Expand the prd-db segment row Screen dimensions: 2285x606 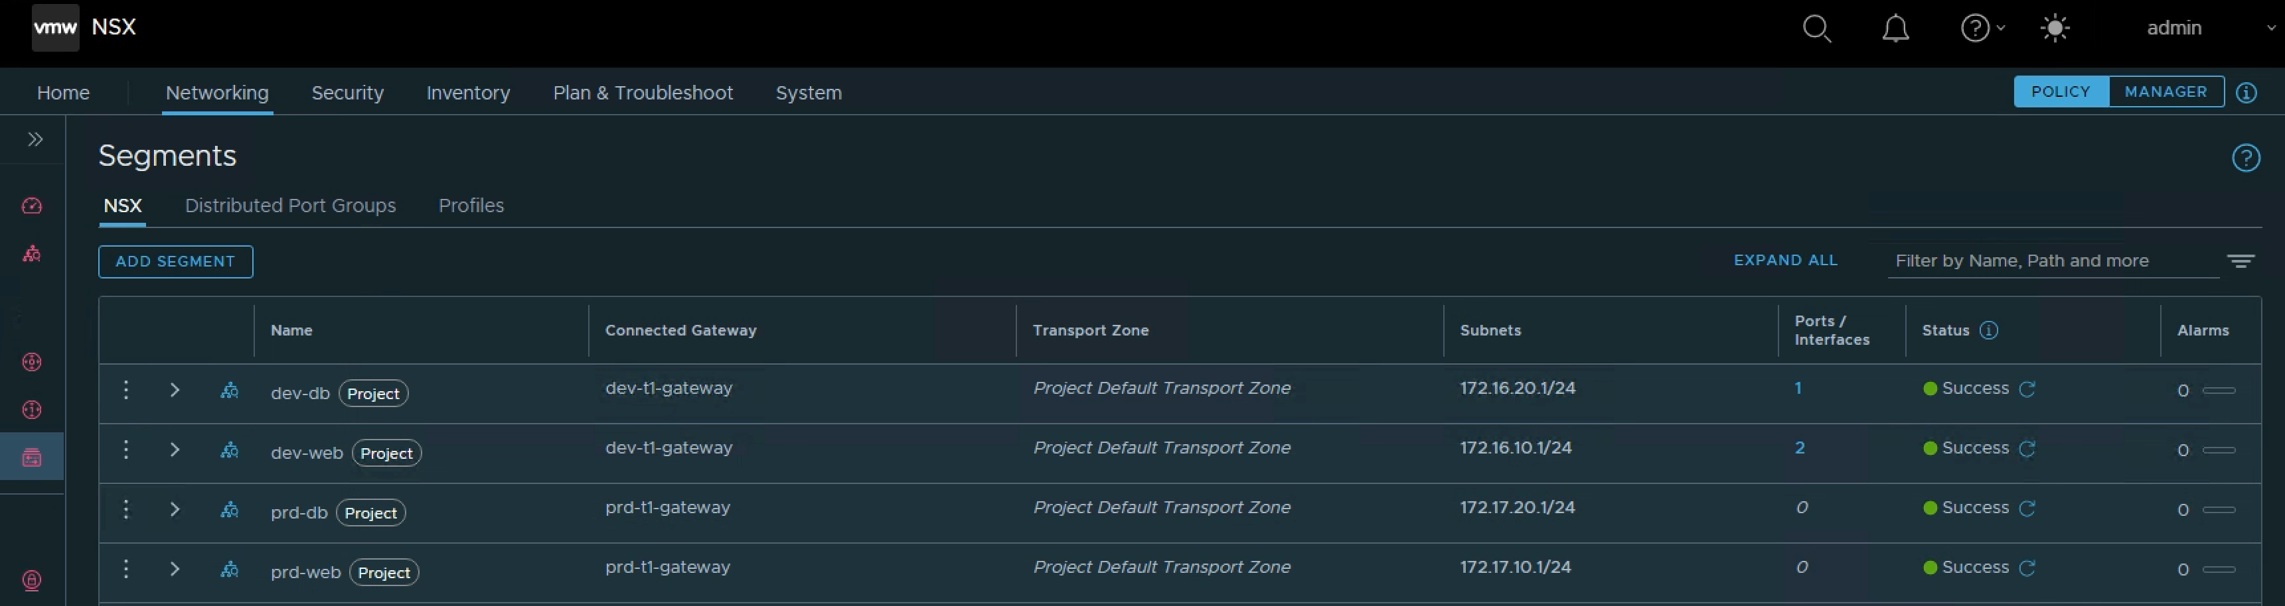point(175,509)
